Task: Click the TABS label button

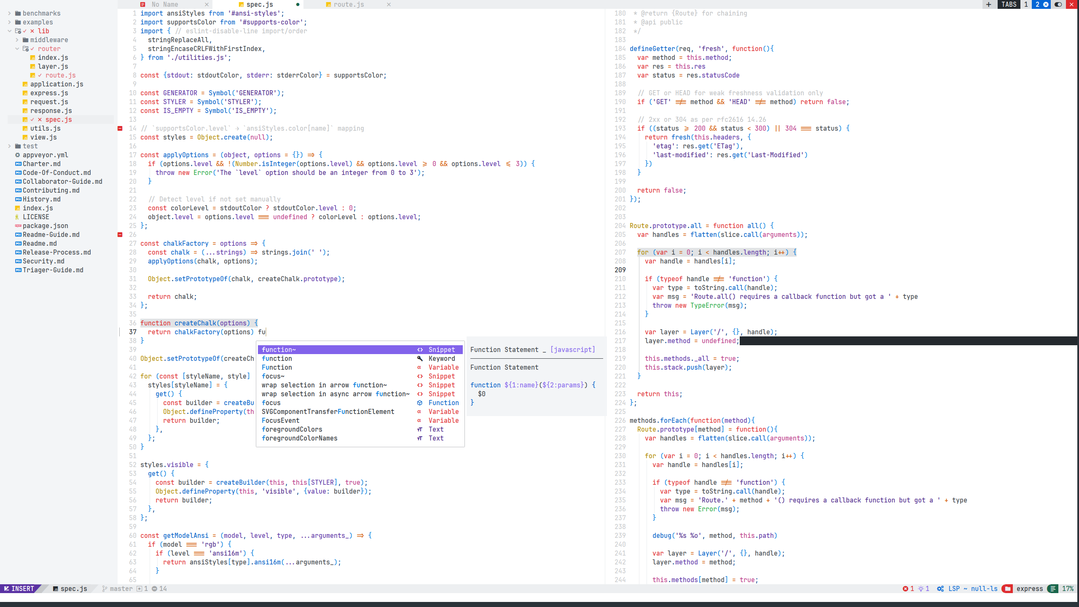Action: point(1009,4)
